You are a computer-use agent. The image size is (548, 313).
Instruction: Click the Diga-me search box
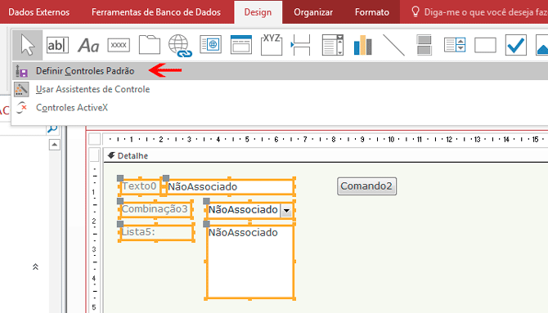coord(485,12)
